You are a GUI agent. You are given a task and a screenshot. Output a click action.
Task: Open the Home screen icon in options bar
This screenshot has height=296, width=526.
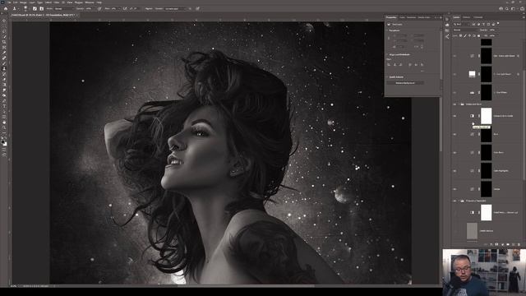click(x=6, y=8)
